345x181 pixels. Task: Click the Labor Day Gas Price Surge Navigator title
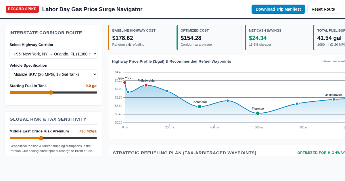(x=92, y=9)
